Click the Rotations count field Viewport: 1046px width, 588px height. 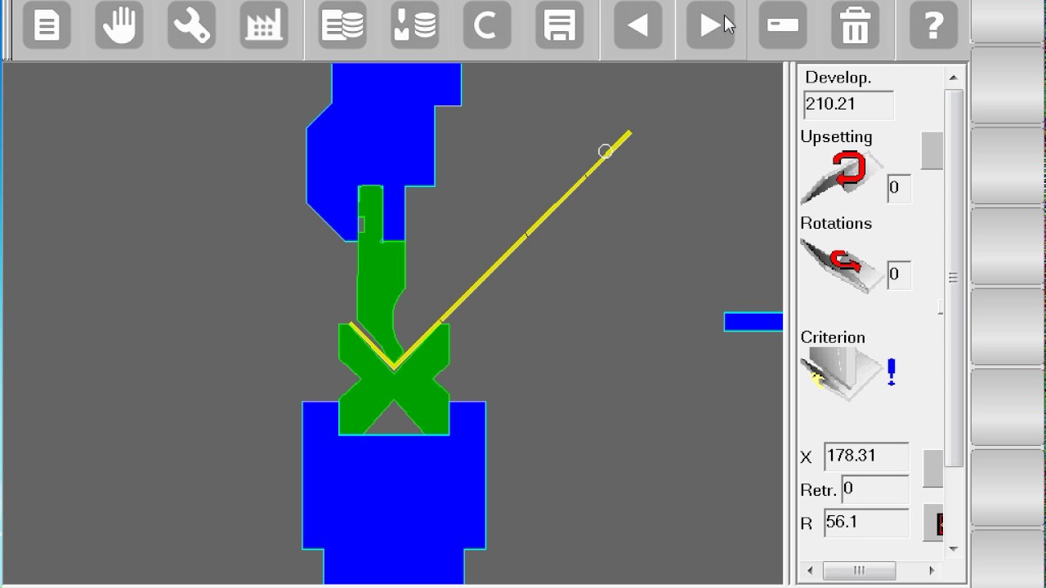(x=899, y=274)
